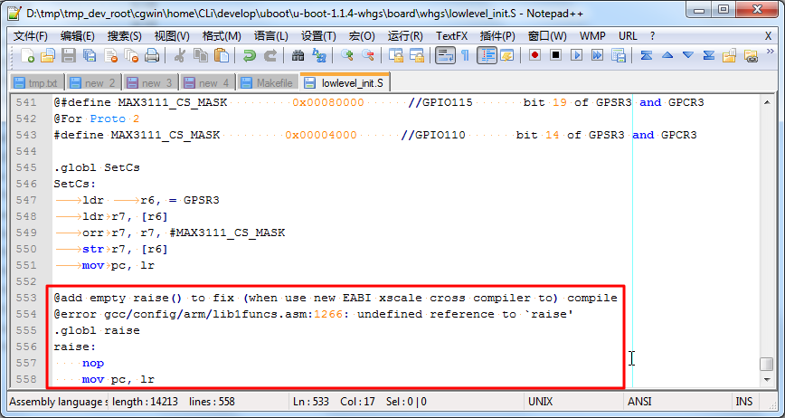This screenshot has height=418, width=785.
Task: Zoom in with magnifier plus icon
Action: [x=346, y=55]
